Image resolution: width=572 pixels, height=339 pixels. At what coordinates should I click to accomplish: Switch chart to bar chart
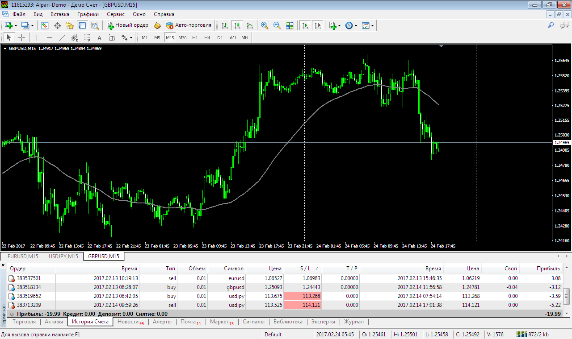(225, 25)
